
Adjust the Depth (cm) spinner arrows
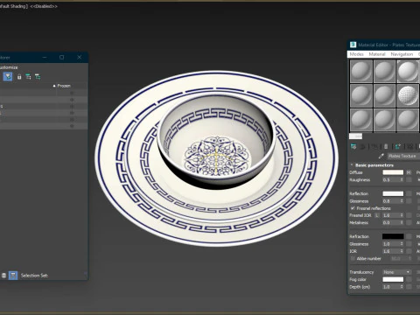402,287
